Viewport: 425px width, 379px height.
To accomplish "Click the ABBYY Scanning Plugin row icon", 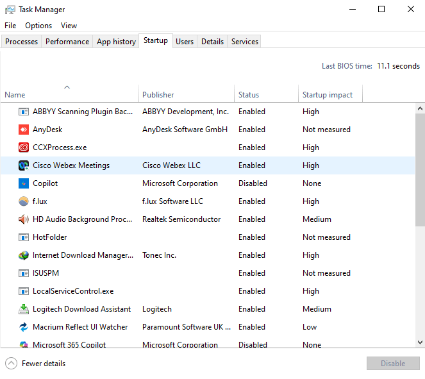I will (24, 112).
